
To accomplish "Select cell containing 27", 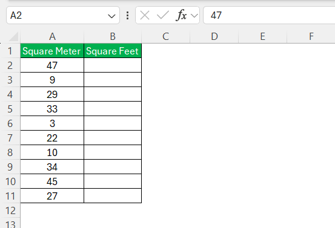I will click(52, 196).
